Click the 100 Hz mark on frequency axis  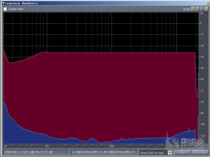(47, 146)
